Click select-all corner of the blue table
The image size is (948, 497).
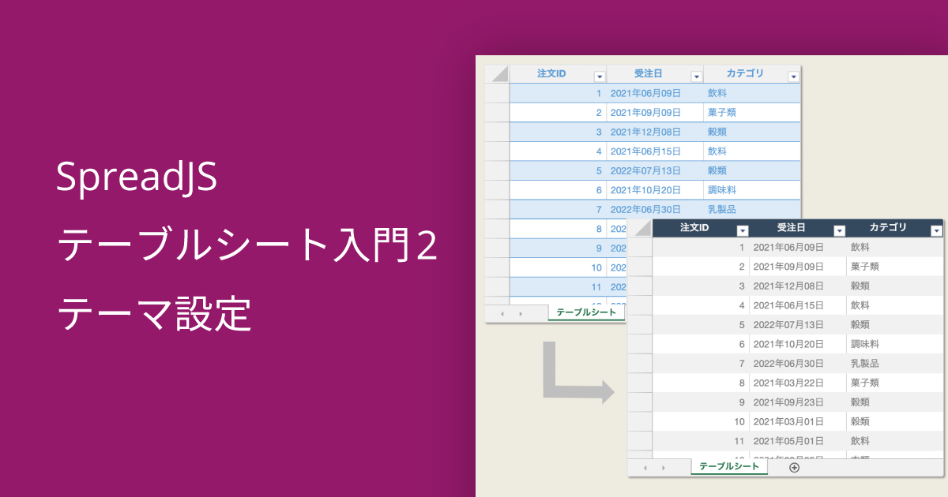tap(497, 74)
